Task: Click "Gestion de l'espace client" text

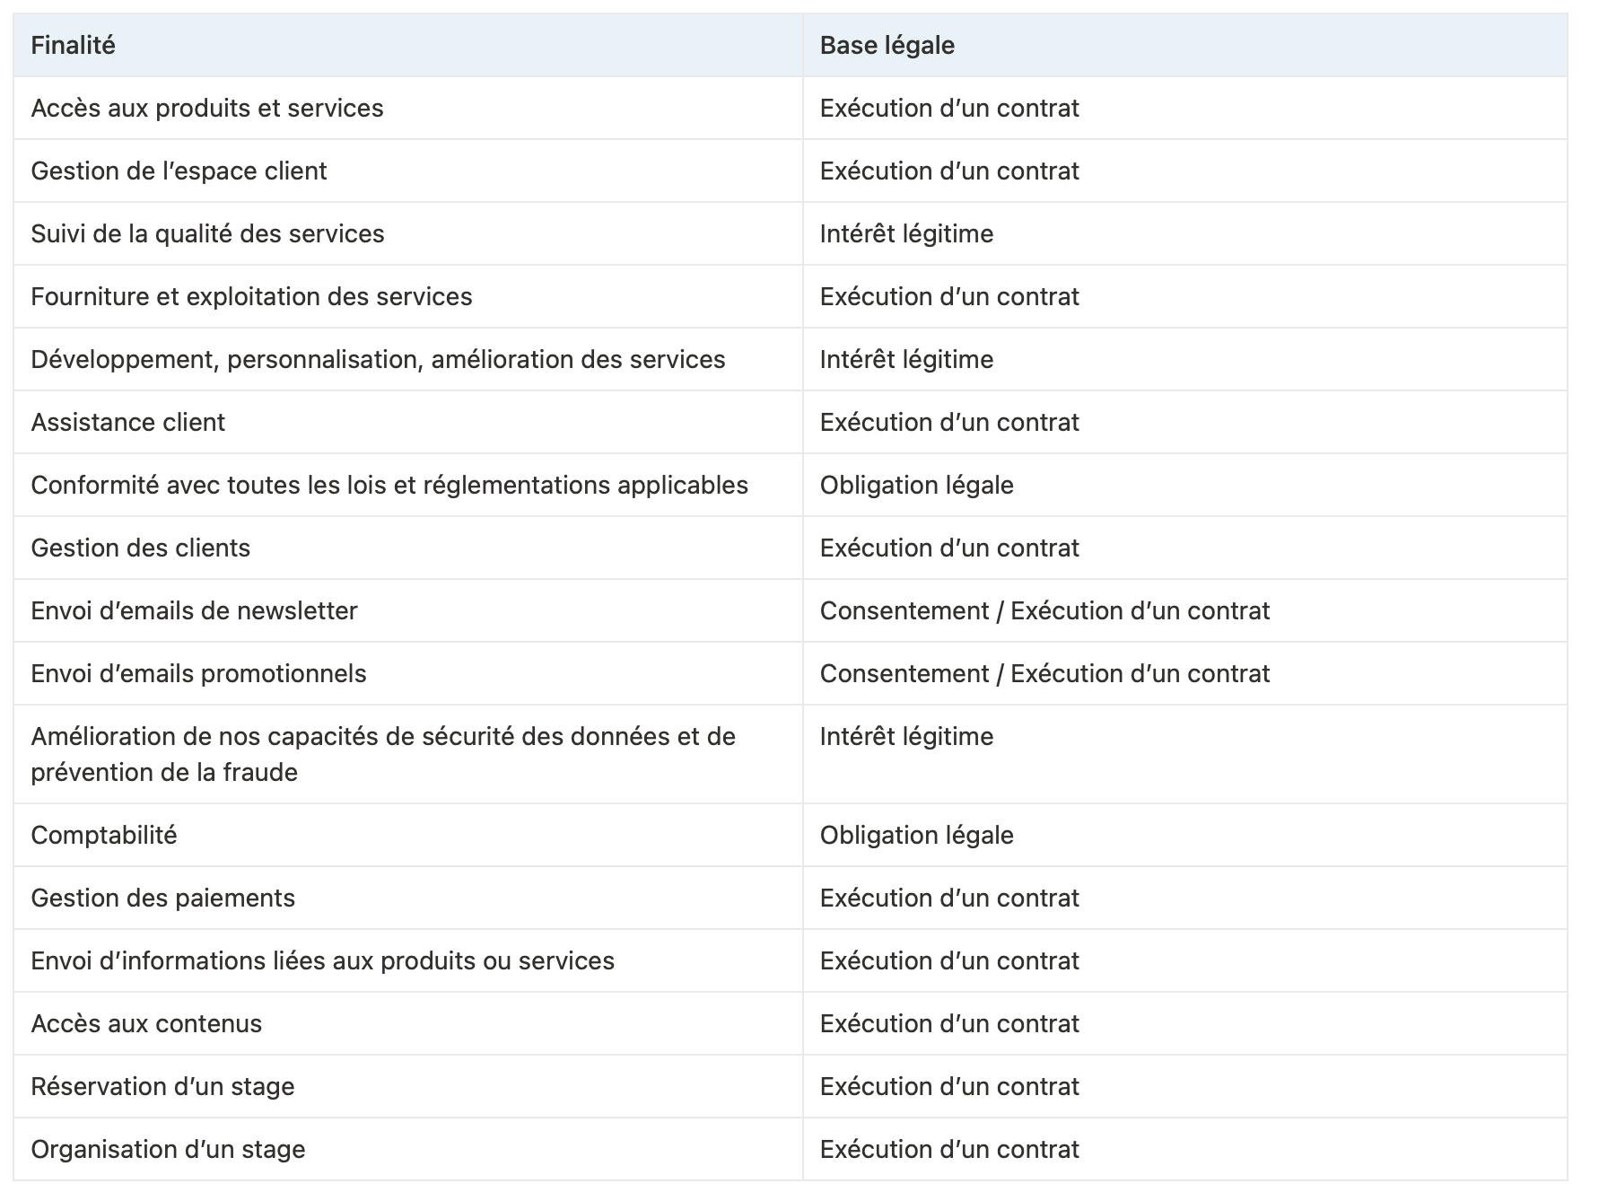Action: [179, 171]
